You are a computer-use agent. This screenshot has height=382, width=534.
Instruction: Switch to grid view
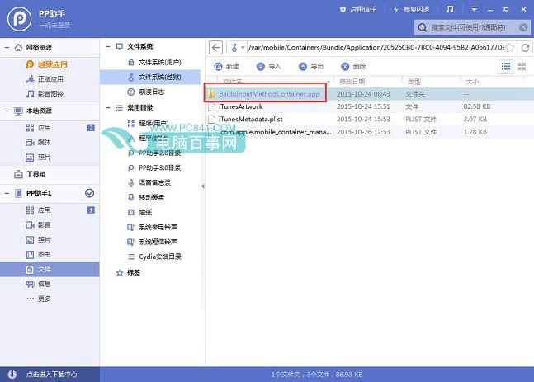522,66
